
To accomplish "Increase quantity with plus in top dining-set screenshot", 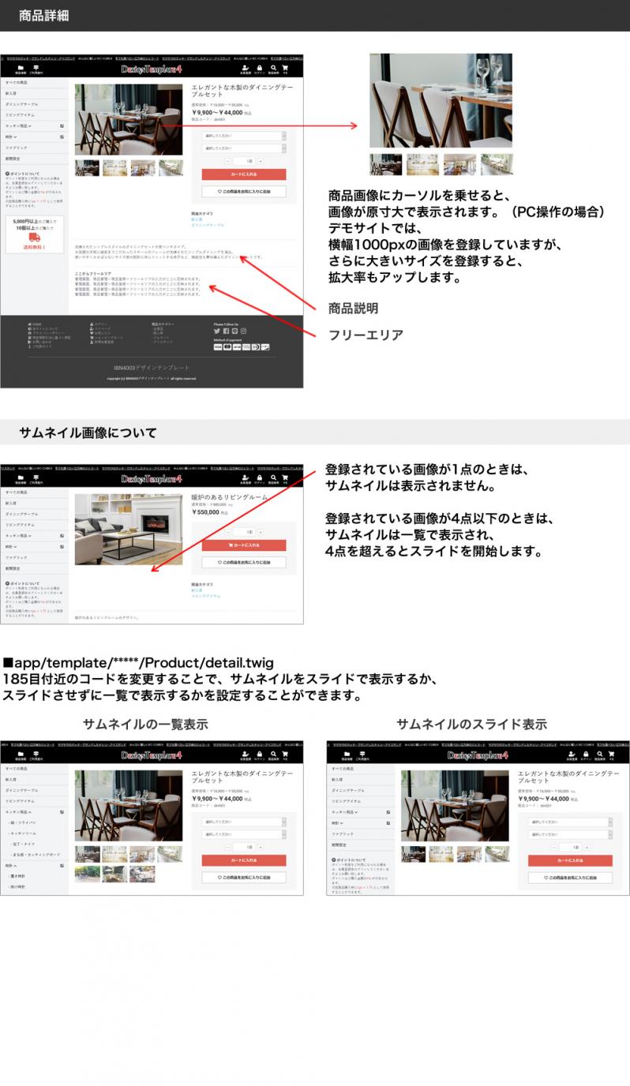I will point(261,161).
